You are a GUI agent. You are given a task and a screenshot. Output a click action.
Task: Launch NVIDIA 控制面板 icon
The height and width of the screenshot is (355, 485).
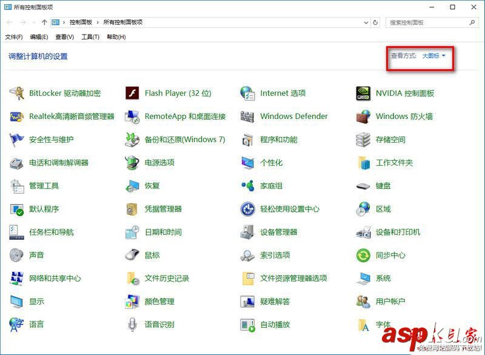tap(363, 93)
